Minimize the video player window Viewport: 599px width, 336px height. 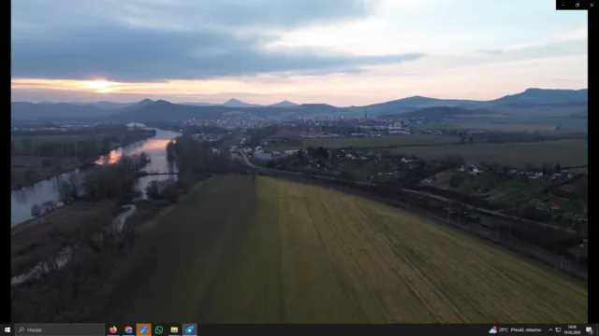[563, 5]
